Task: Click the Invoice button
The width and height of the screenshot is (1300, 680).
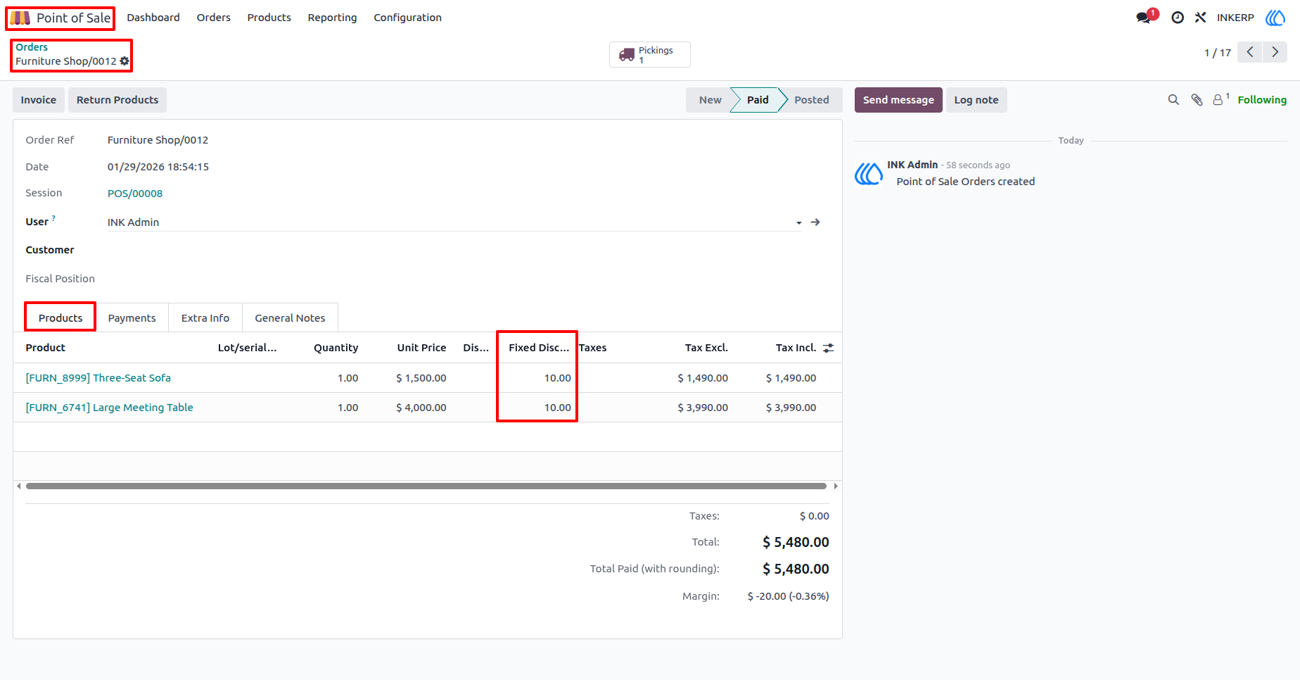Action: (39, 100)
